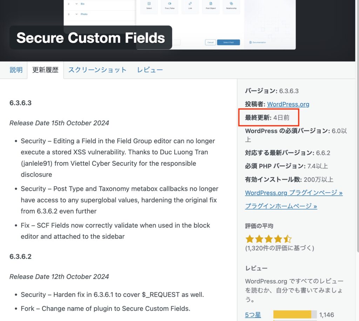Follow the プラグインホームページ link
Viewport: 359px width, 321px height.
point(281,206)
